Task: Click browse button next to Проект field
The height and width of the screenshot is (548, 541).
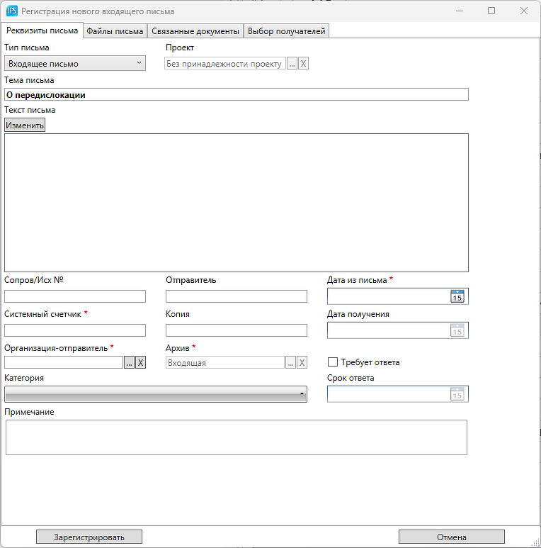Action: point(292,64)
